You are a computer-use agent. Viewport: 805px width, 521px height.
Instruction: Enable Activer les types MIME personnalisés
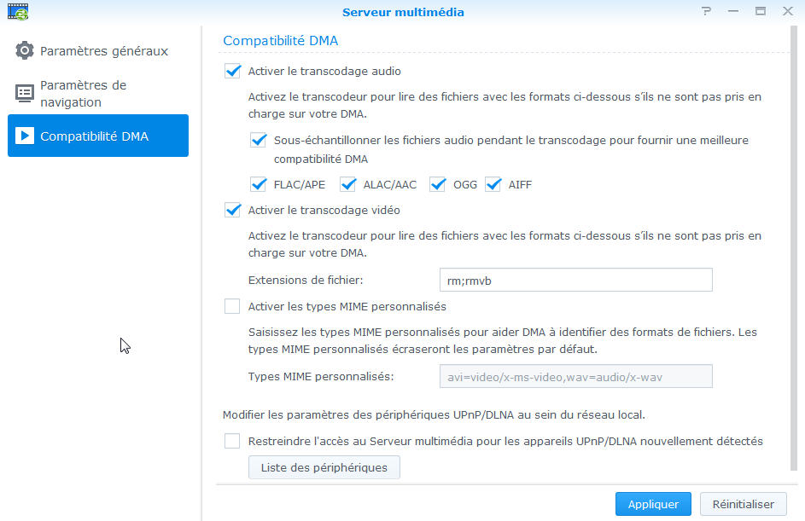(x=232, y=306)
